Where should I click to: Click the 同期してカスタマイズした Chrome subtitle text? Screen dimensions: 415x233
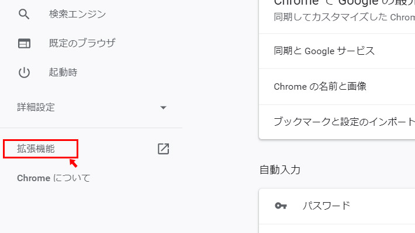pyautogui.click(x=344, y=17)
